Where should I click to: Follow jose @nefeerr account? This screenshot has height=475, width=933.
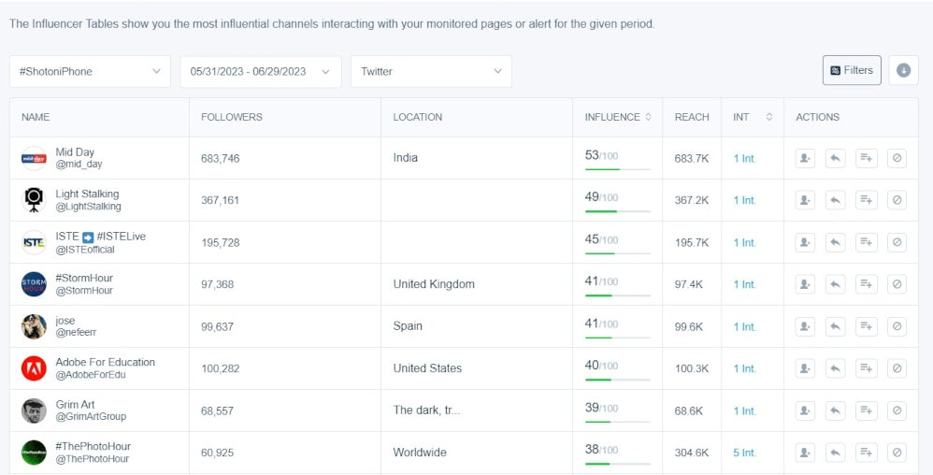coord(805,326)
